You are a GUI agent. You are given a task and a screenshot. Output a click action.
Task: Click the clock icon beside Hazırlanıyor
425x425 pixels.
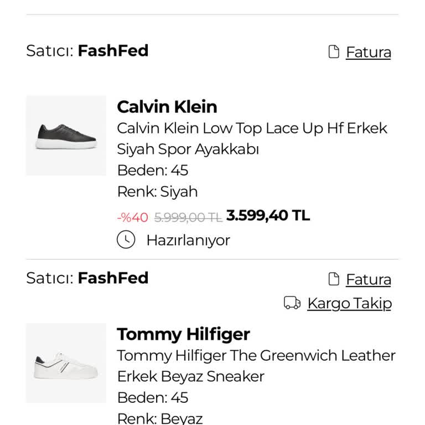click(x=126, y=240)
